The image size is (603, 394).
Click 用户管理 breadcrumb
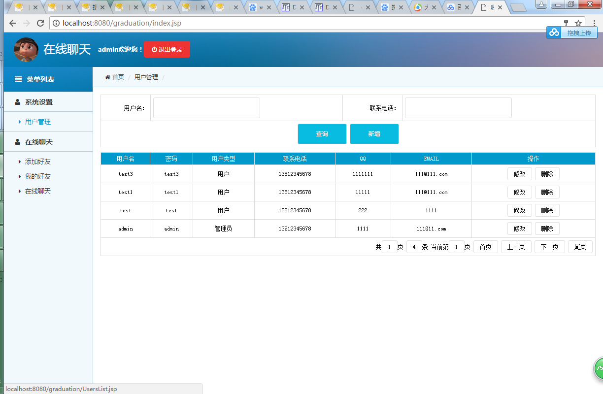[146, 77]
